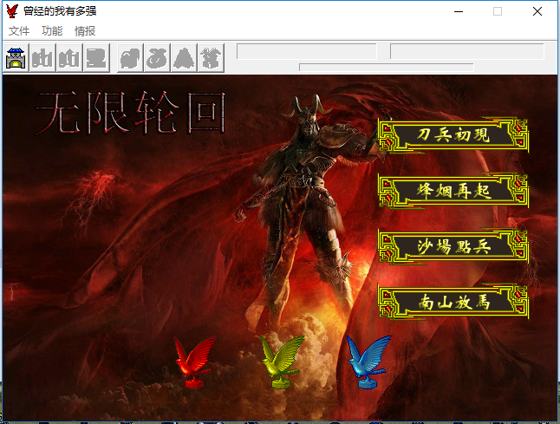Close the 曾经的我有多强 window
The image size is (560, 424).
click(x=537, y=11)
